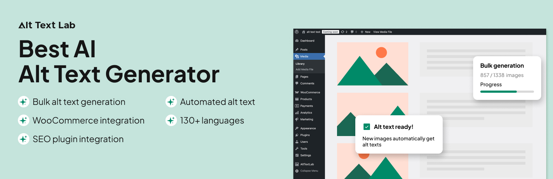The image size is (553, 179).
Task: Open the comments bubble in admin bar
Action: [352, 32]
